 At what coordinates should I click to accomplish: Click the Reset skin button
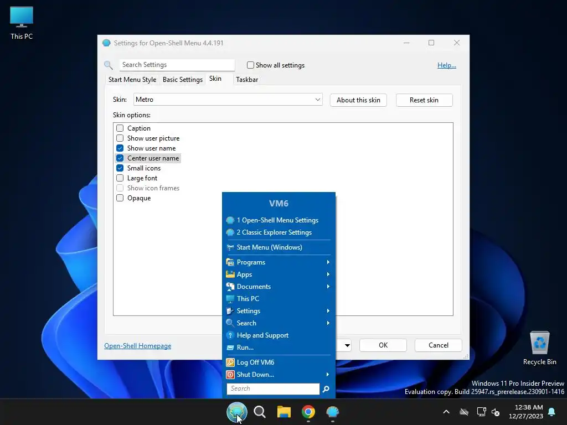424,100
